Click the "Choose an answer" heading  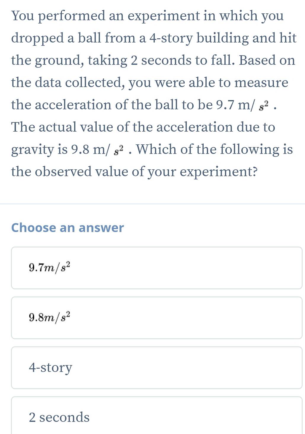click(67, 228)
